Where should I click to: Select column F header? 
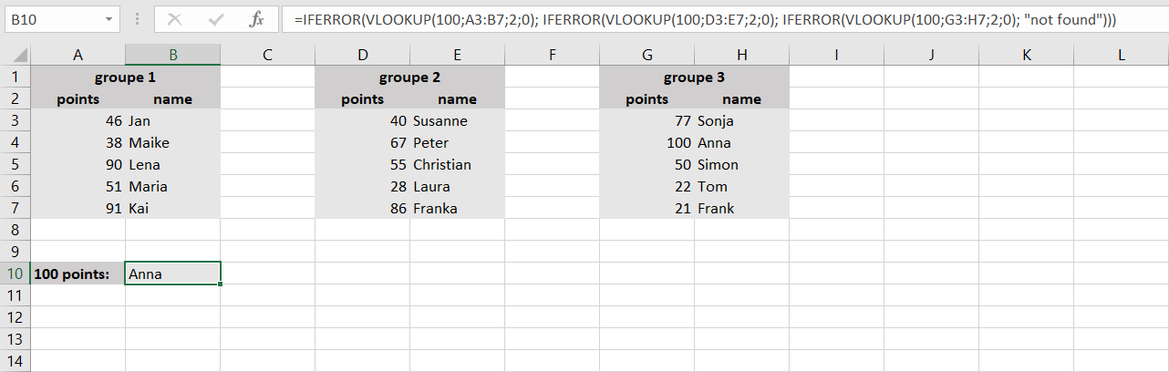[x=552, y=55]
